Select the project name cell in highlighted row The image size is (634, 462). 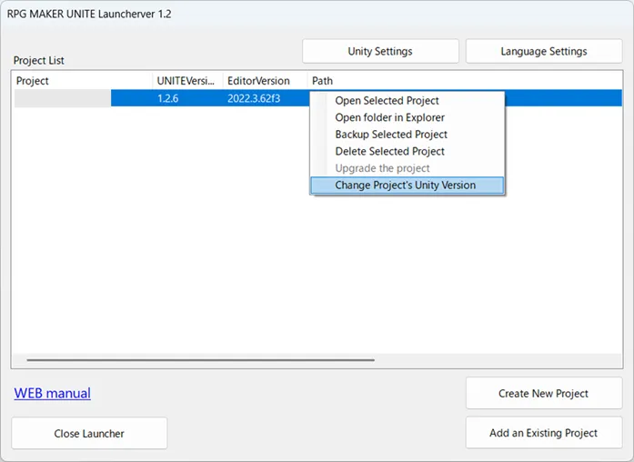point(62,98)
